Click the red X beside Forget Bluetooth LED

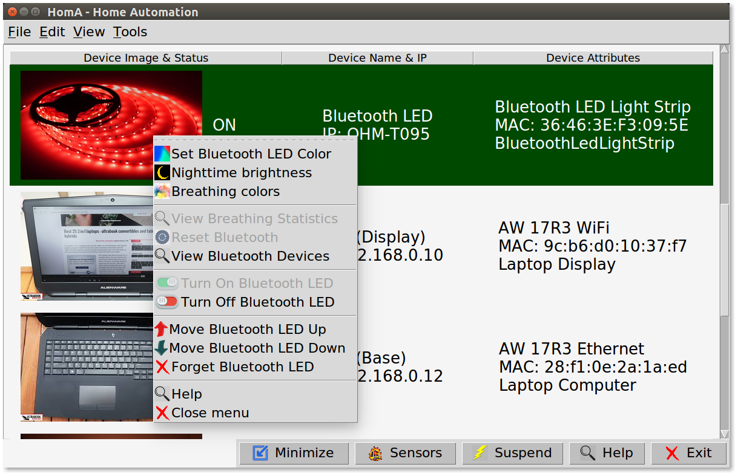point(162,367)
